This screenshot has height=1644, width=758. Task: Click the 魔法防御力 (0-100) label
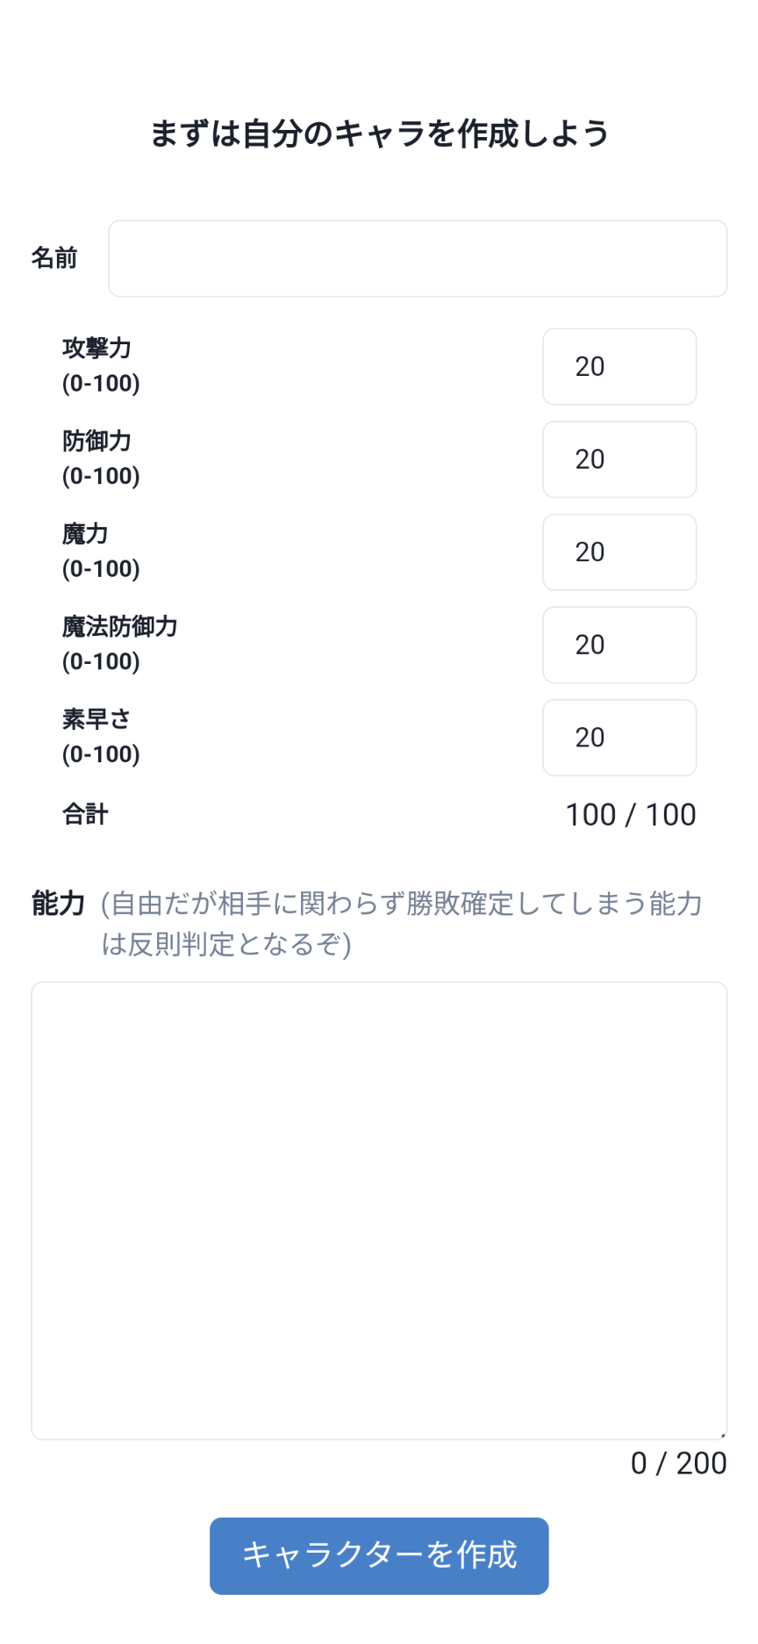[x=119, y=644]
